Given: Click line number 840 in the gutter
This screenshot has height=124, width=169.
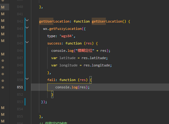Looking at the screenshot, I should pos(20,7).
